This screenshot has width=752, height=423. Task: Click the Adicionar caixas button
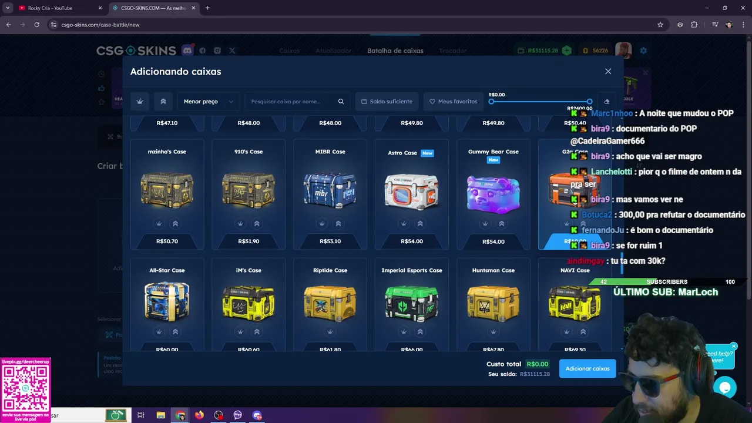coord(587,368)
